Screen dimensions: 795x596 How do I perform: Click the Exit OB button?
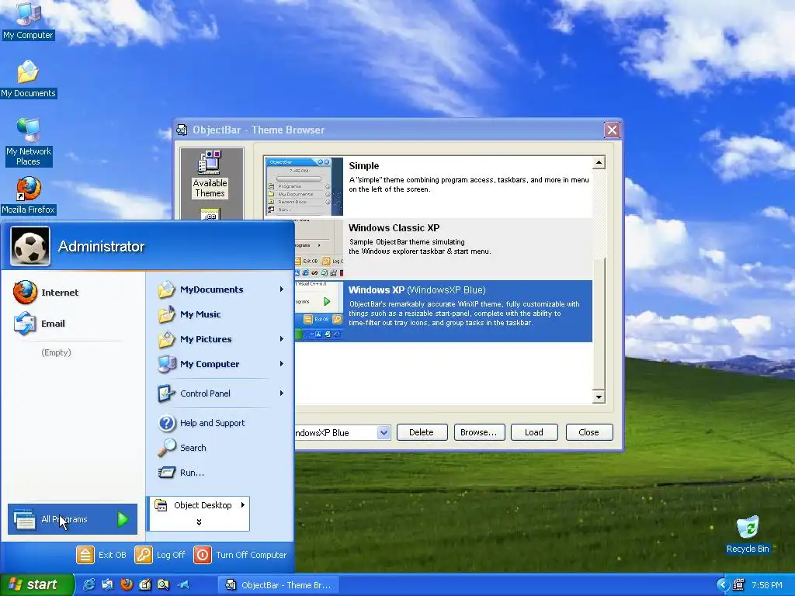click(102, 555)
